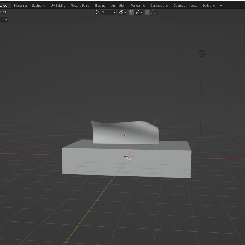Click the transform orientation axes icon
The image size is (245, 245).
(x=98, y=12)
